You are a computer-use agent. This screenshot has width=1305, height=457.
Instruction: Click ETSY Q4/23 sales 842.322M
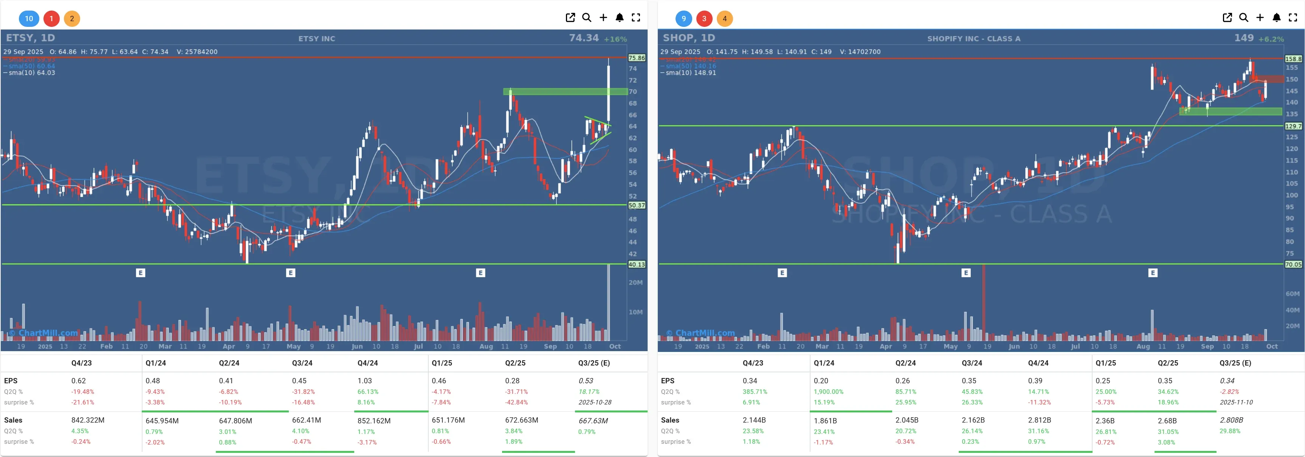click(88, 420)
